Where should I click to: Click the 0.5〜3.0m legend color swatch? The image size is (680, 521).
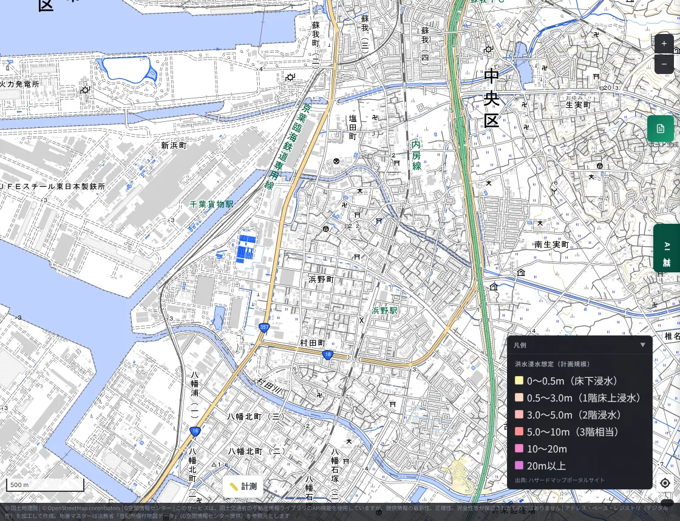(x=518, y=397)
